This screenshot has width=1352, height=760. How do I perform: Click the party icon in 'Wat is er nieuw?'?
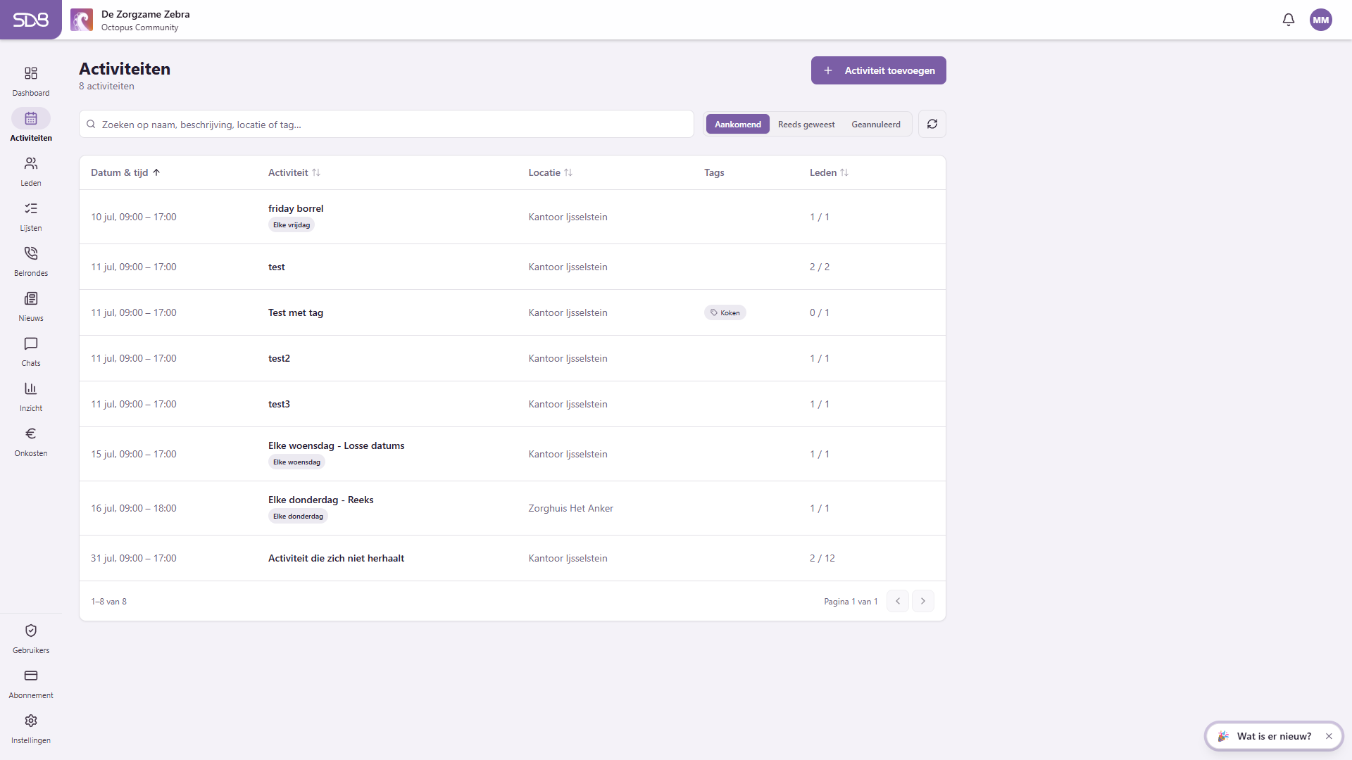[1224, 736]
